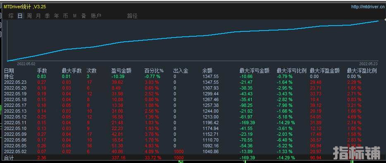Select the 2022.05.20 row date
386x163 pixels.
(15, 88)
